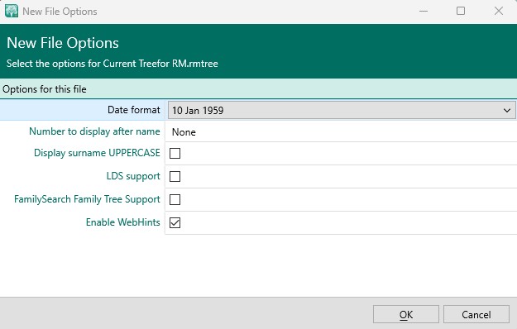Maximize the New File Options window
This screenshot has width=517, height=329.
click(x=461, y=12)
